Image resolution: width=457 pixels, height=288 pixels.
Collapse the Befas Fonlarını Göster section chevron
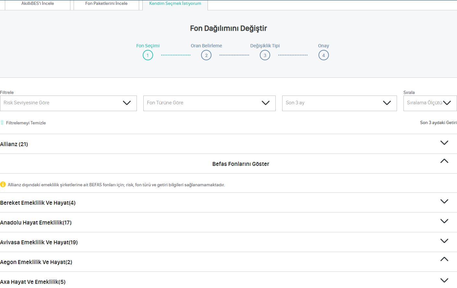pos(444,161)
